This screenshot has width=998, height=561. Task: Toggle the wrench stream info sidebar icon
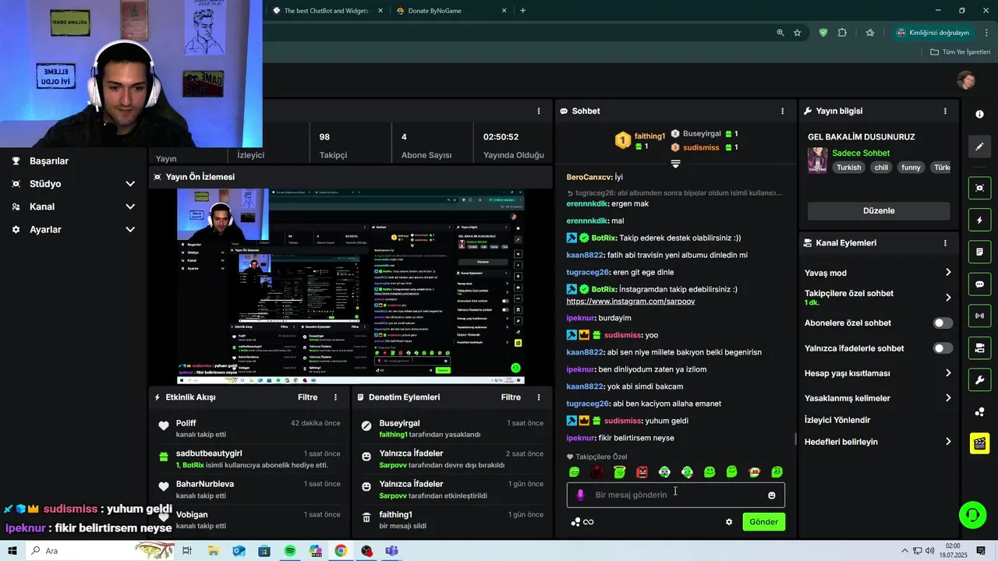979,379
